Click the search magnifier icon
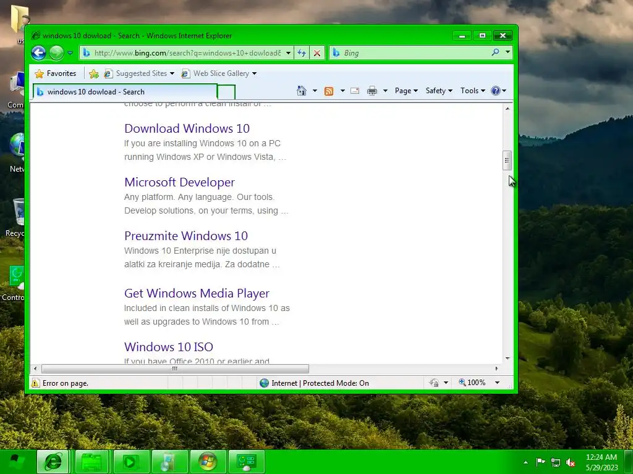 tap(495, 52)
